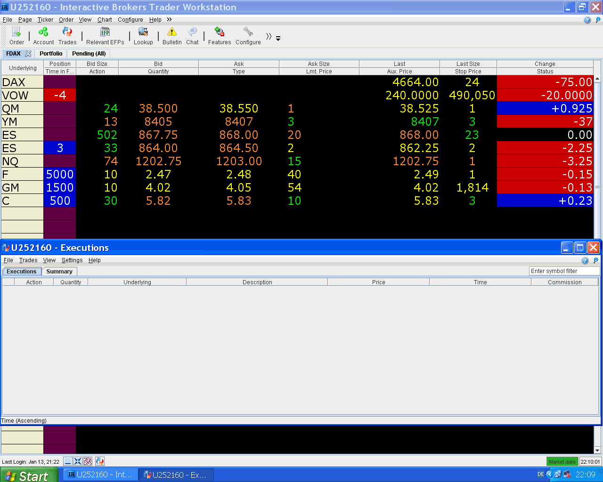Image resolution: width=603 pixels, height=482 pixels.
Task: Select the NQ underlying row
Action: 22,161
